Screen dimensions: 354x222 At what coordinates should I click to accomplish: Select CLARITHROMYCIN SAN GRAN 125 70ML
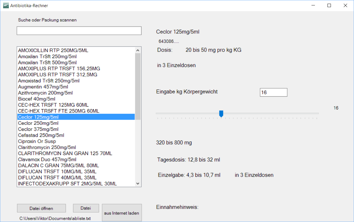[76, 153]
